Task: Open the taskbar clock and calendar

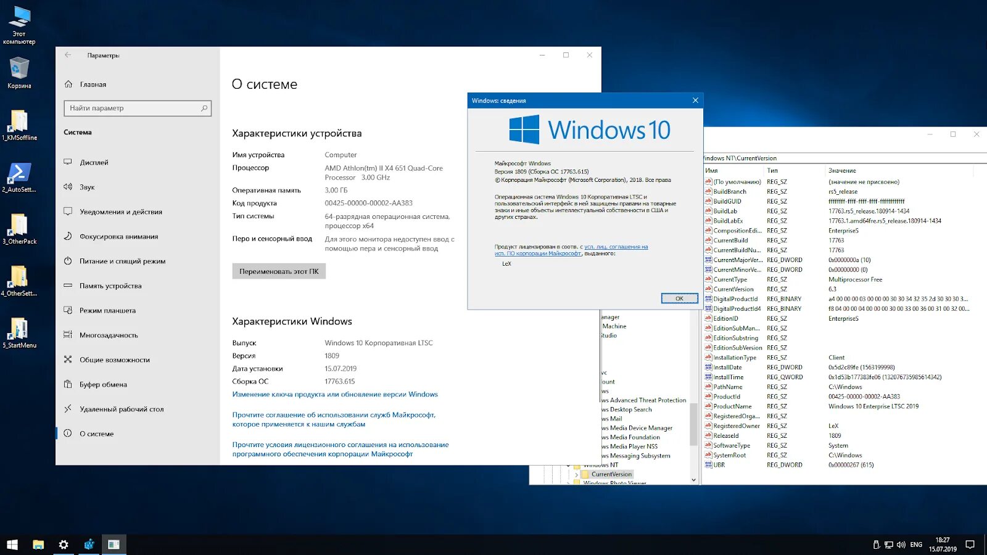Action: click(x=943, y=545)
